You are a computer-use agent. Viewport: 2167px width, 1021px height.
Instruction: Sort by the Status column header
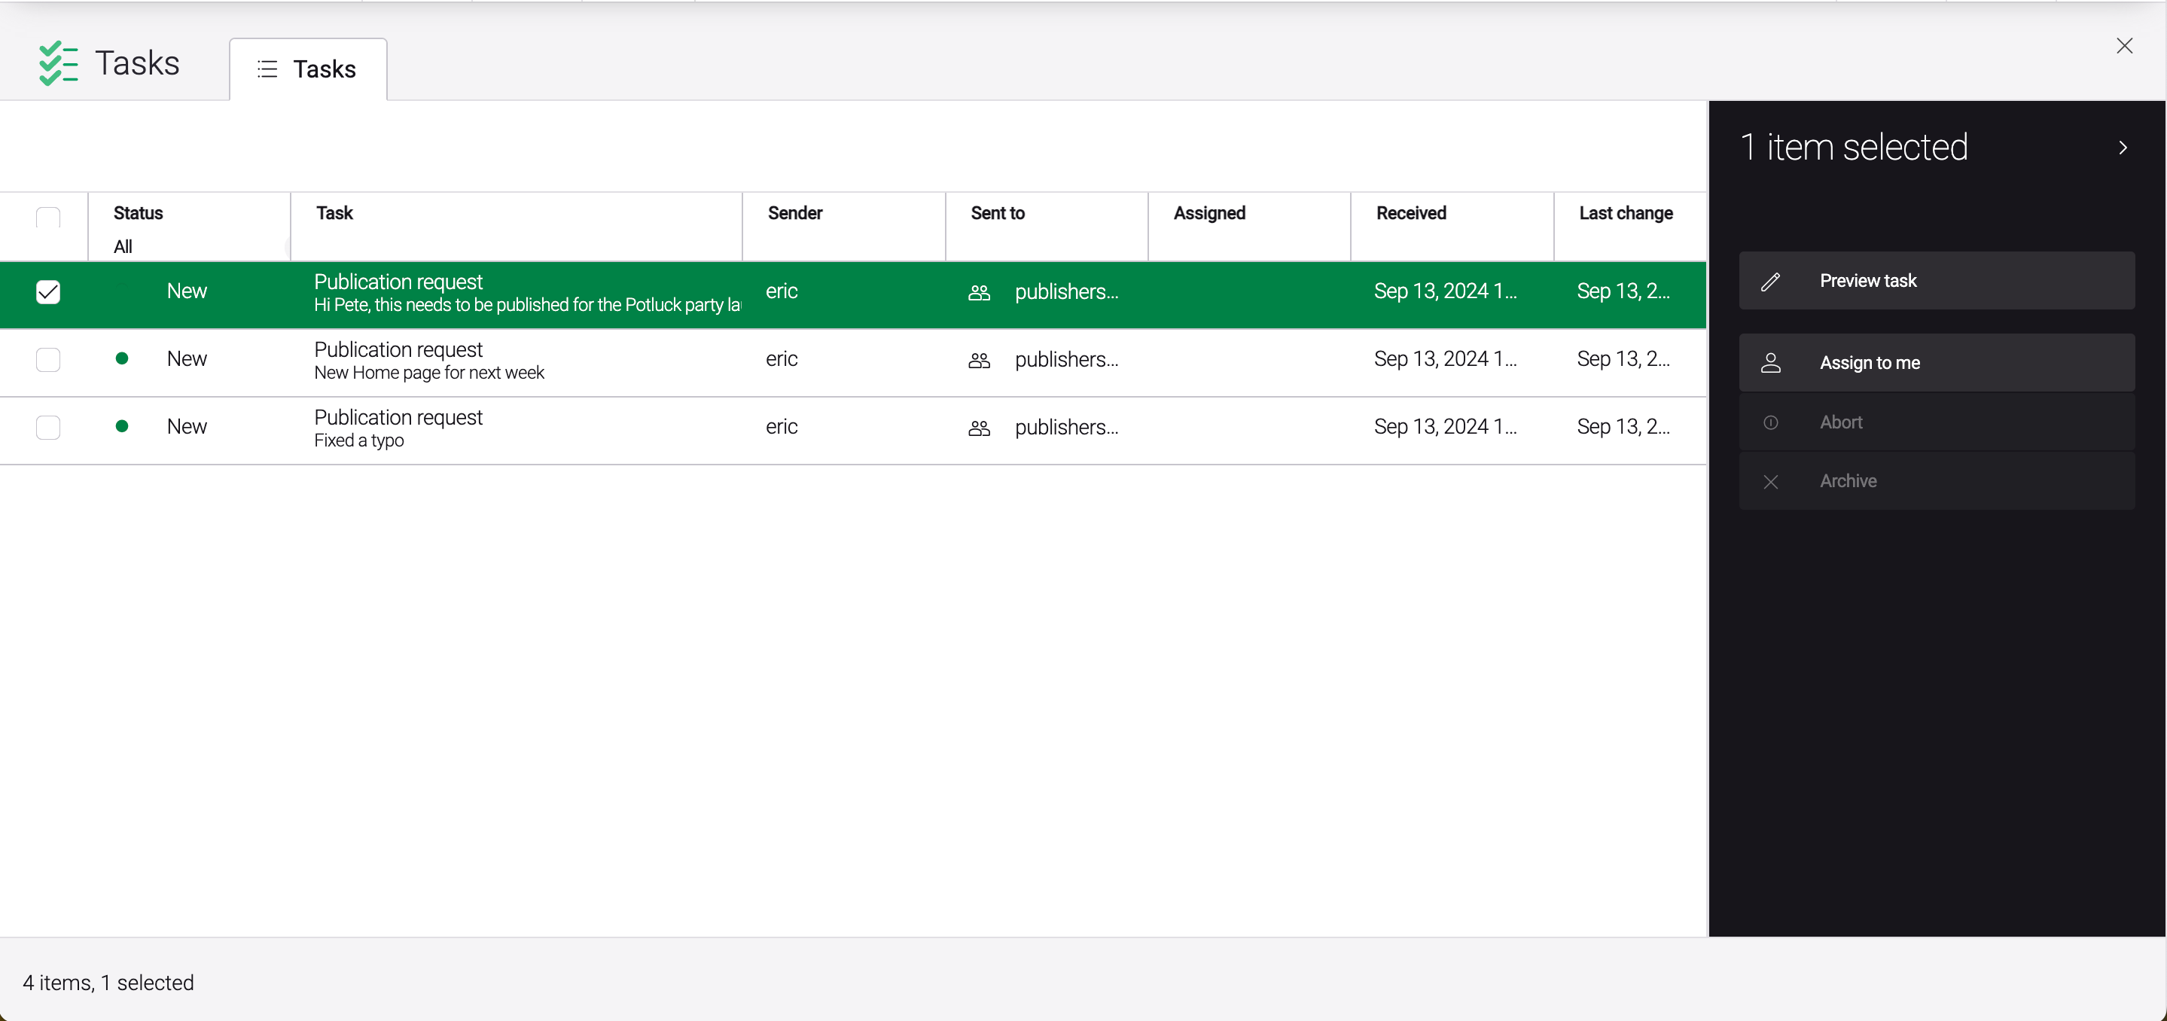pos(138,214)
